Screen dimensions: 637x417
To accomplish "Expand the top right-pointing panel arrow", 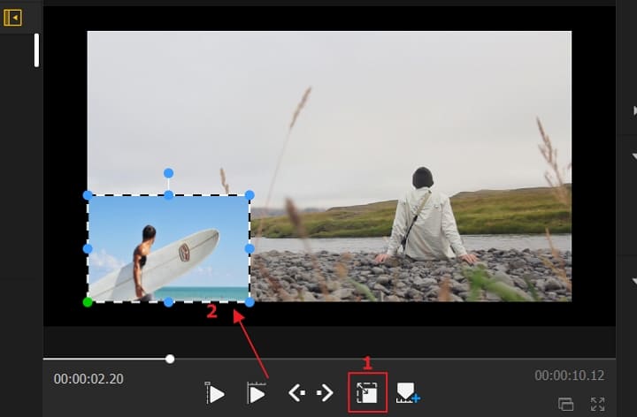I will (633, 110).
